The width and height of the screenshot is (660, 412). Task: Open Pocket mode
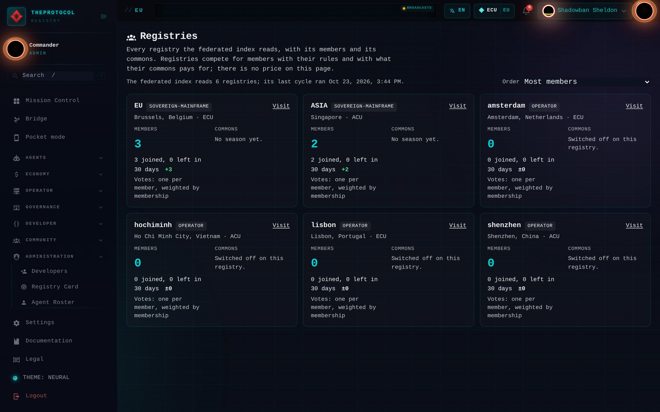(x=45, y=137)
